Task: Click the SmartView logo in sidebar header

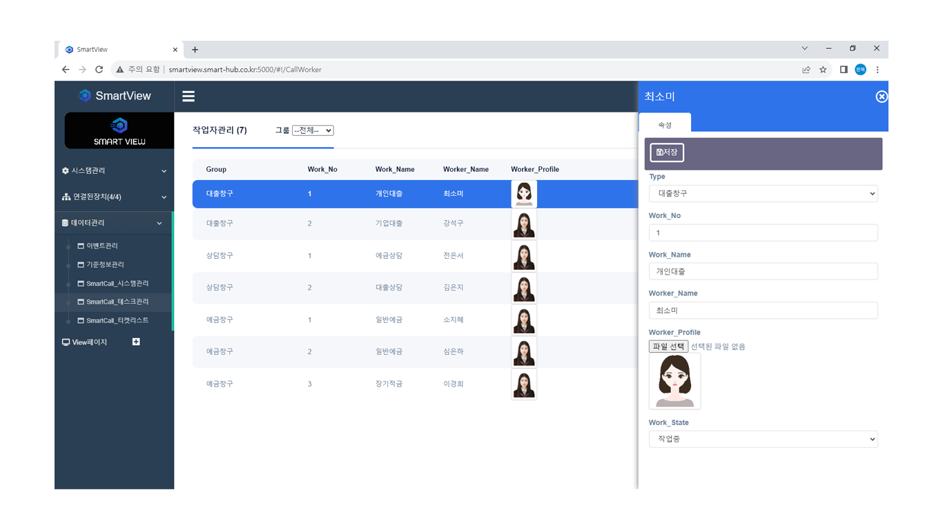Action: [x=115, y=96]
